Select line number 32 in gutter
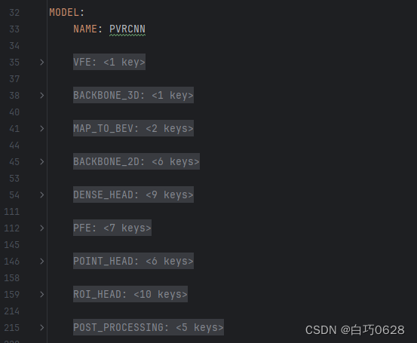 click(x=14, y=13)
